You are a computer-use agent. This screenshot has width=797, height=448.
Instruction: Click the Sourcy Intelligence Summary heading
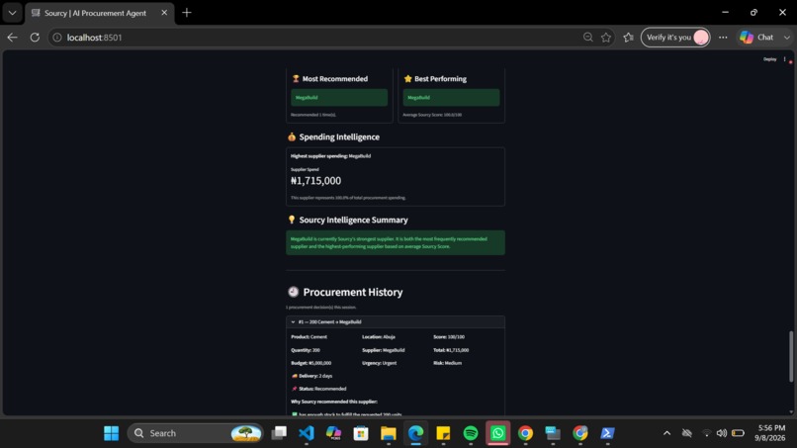tap(353, 220)
